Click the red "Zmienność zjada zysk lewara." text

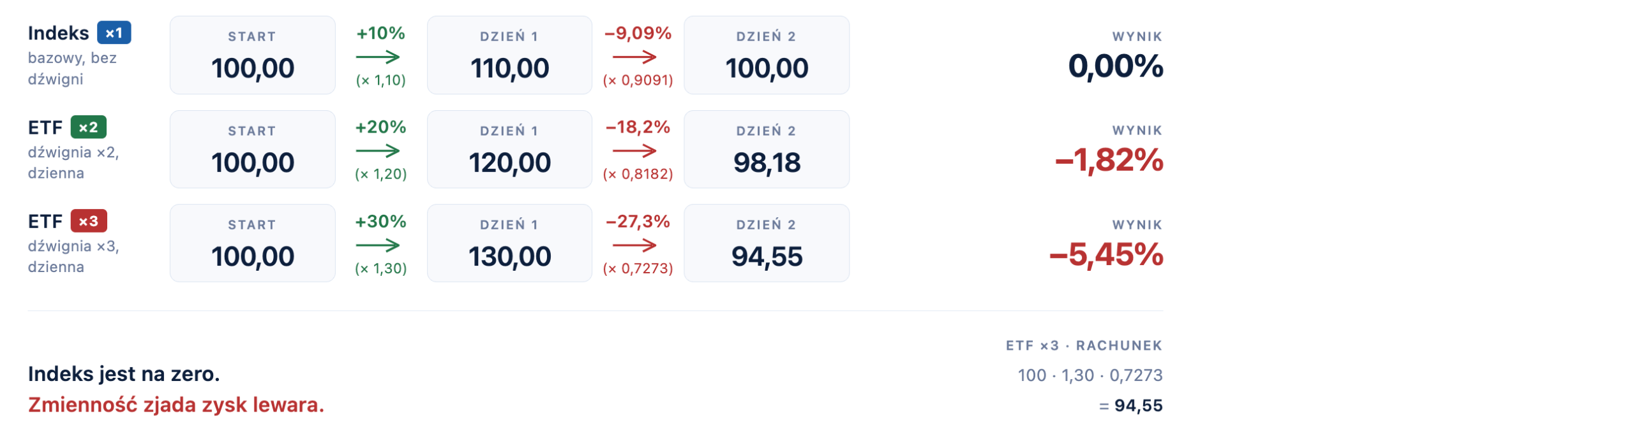coord(176,405)
